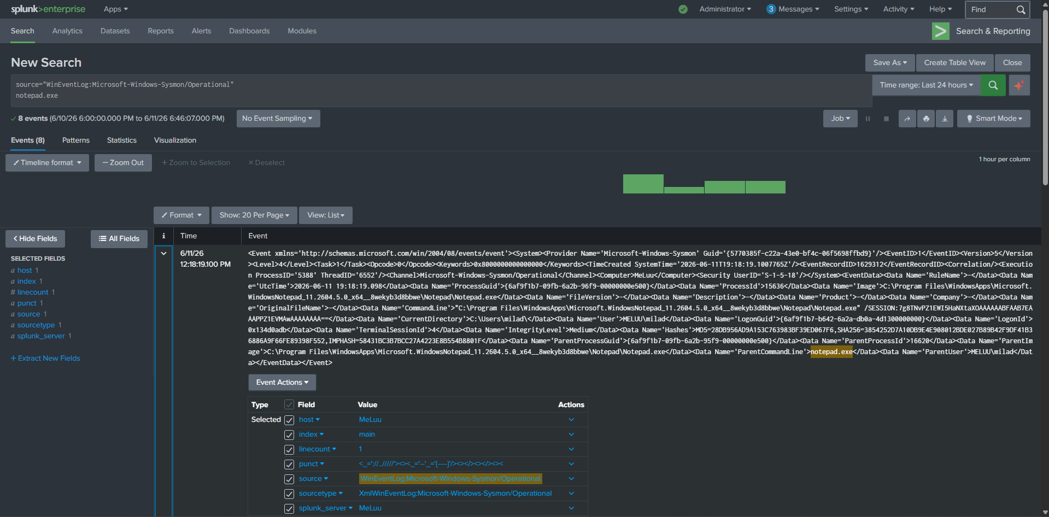Open actions chevron for source row
This screenshot has width=1049, height=517.
pyautogui.click(x=571, y=479)
